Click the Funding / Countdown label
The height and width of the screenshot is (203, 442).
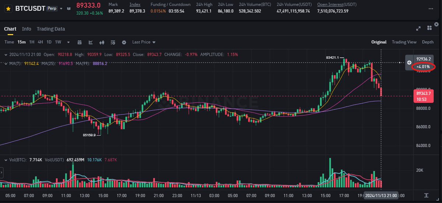171,4
